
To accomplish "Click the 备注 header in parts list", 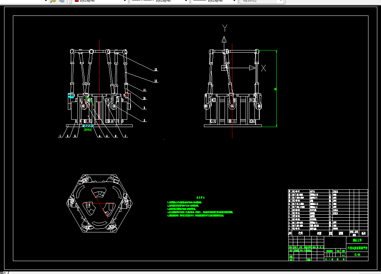I will point(364,233).
